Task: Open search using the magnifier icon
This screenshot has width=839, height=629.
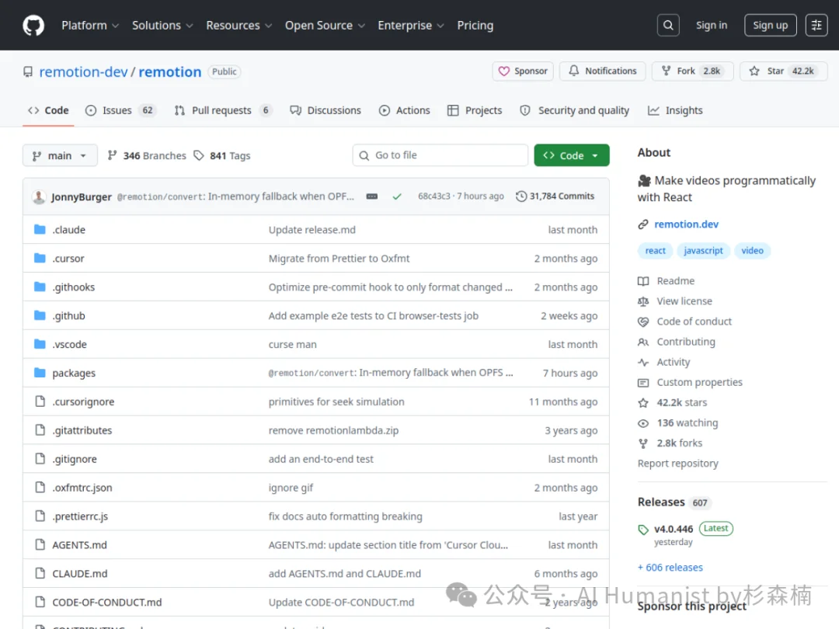Action: click(668, 26)
